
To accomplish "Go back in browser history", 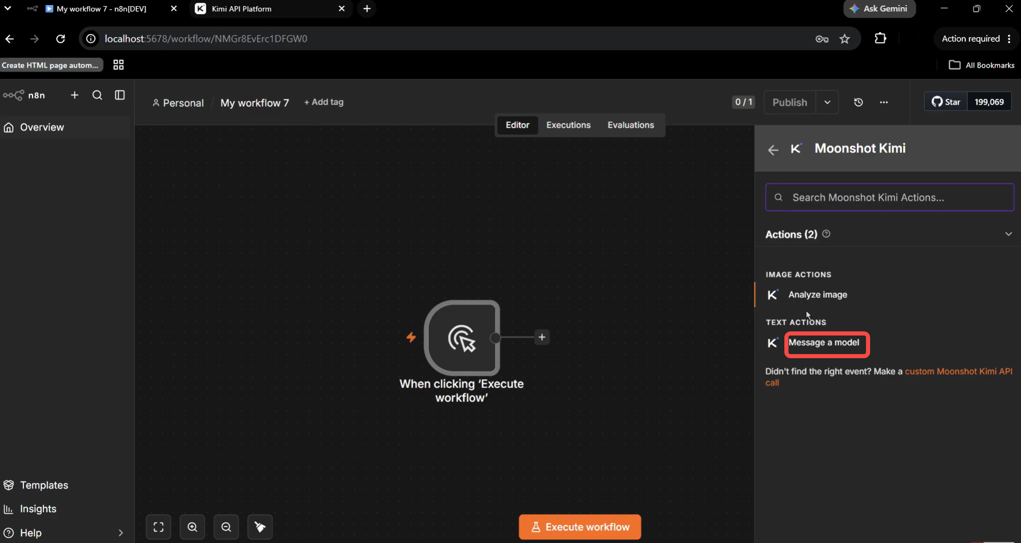I will click(10, 39).
